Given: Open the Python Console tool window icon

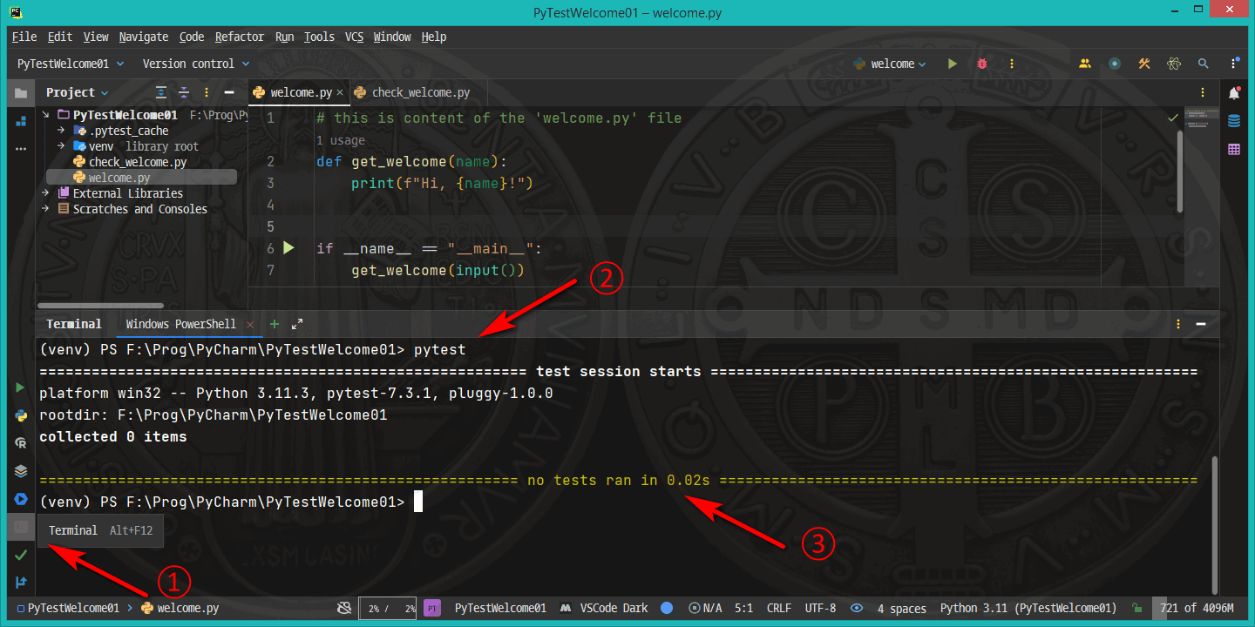Looking at the screenshot, I should click(x=21, y=415).
